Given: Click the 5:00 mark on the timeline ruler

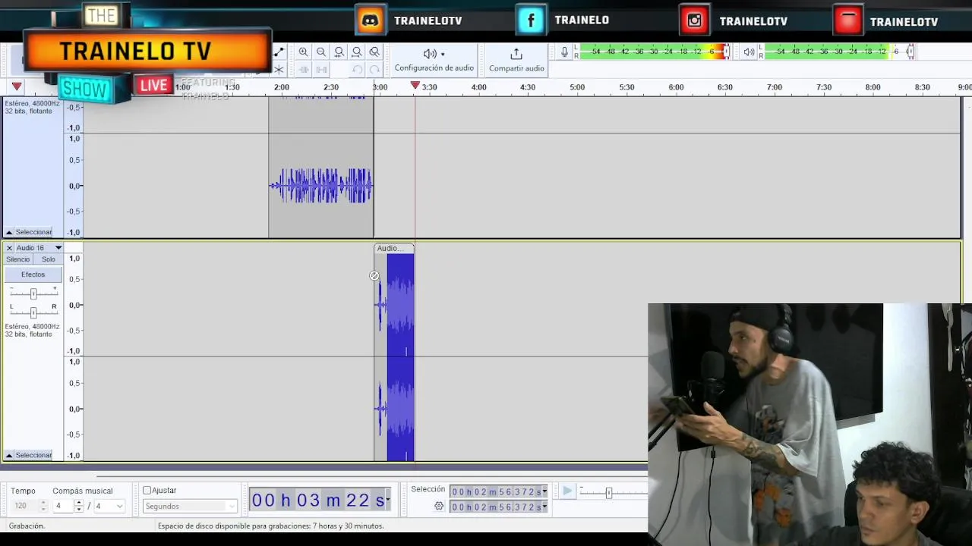Looking at the screenshot, I should pos(577,87).
